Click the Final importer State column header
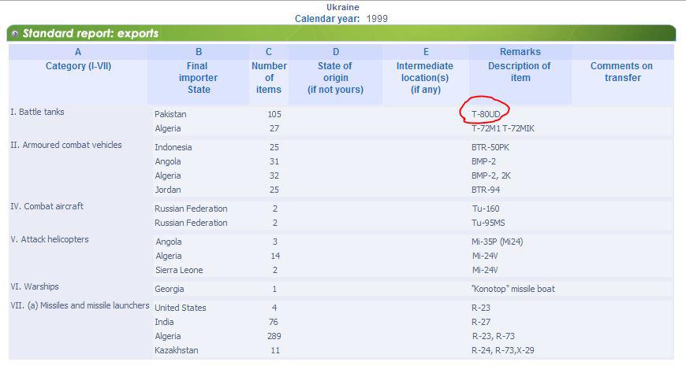 pyautogui.click(x=198, y=78)
